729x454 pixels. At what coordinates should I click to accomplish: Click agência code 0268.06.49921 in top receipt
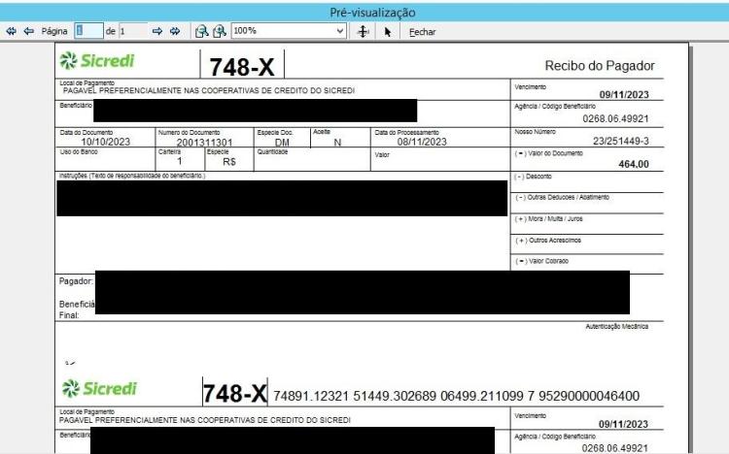pos(615,119)
